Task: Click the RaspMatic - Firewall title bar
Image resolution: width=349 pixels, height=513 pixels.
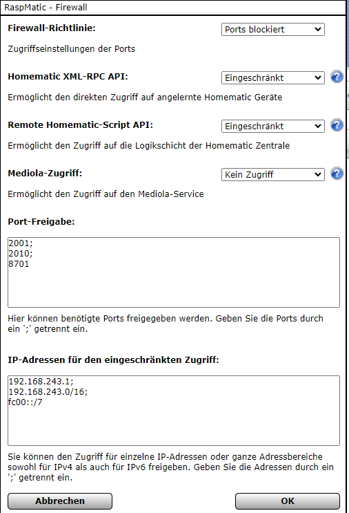Action: [173, 7]
